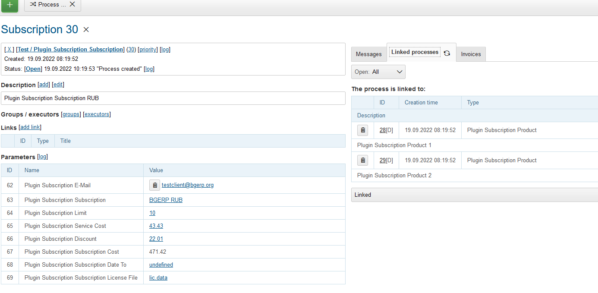598x293 pixels.
Task: Click the add link in Links section
Action: tap(30, 127)
